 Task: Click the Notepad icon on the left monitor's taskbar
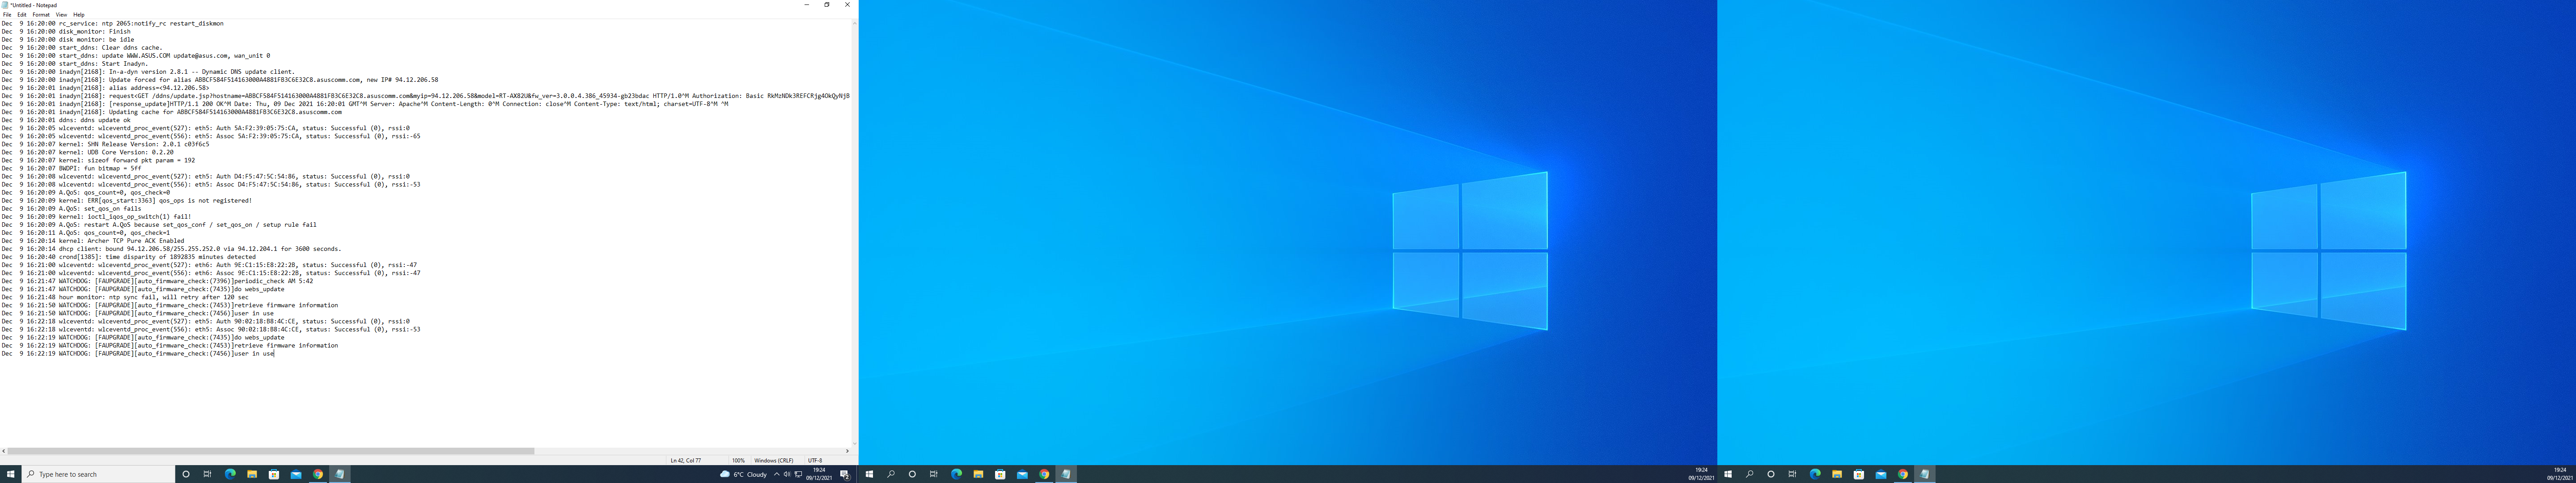(x=340, y=474)
